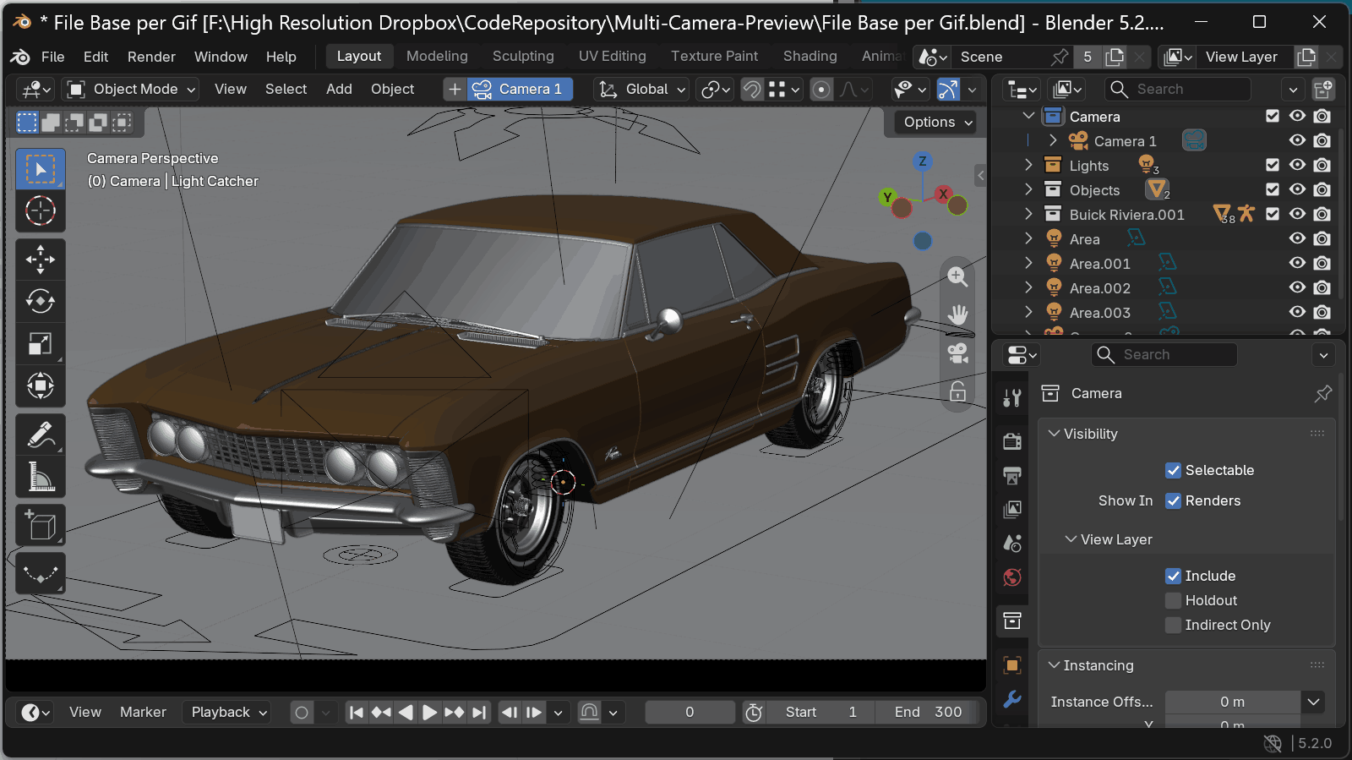
Task: Play the animation forward
Action: [x=429, y=713]
